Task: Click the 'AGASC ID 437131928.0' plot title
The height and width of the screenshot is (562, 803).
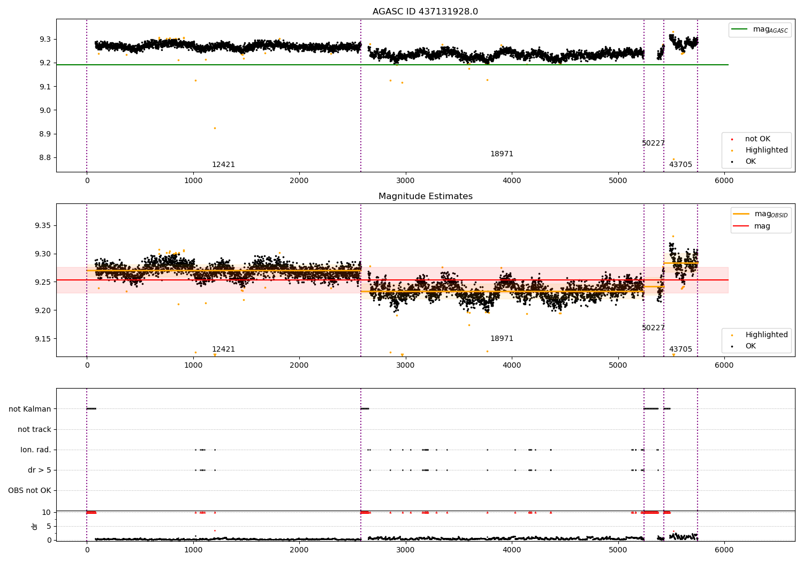Action: 425,12
